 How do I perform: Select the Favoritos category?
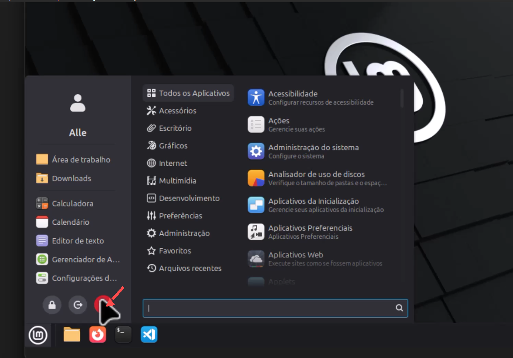[x=188, y=251]
